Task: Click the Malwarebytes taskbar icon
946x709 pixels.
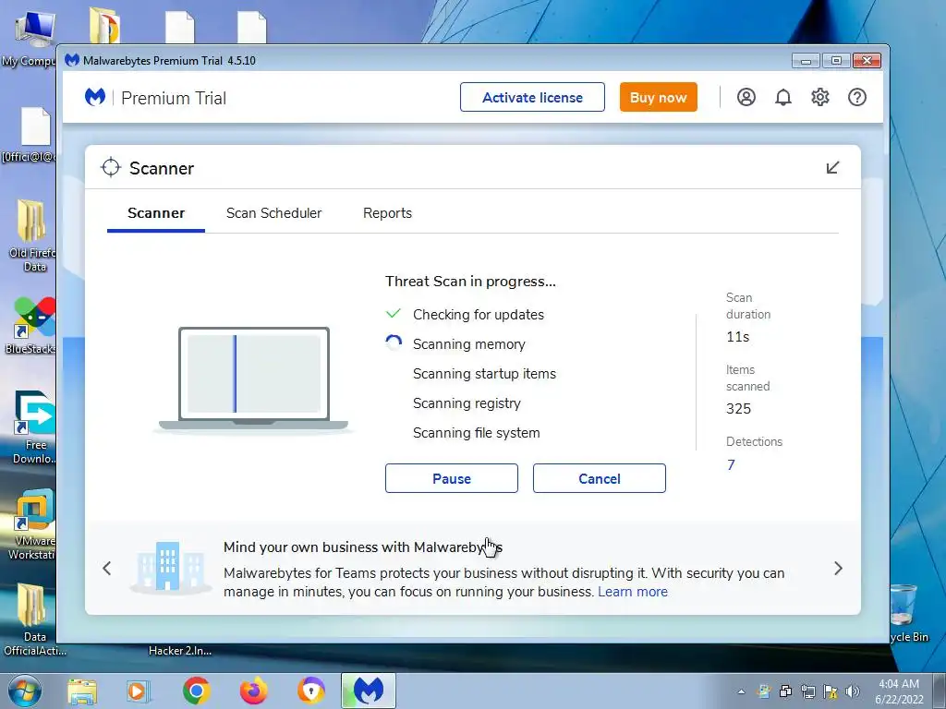Action: click(369, 691)
